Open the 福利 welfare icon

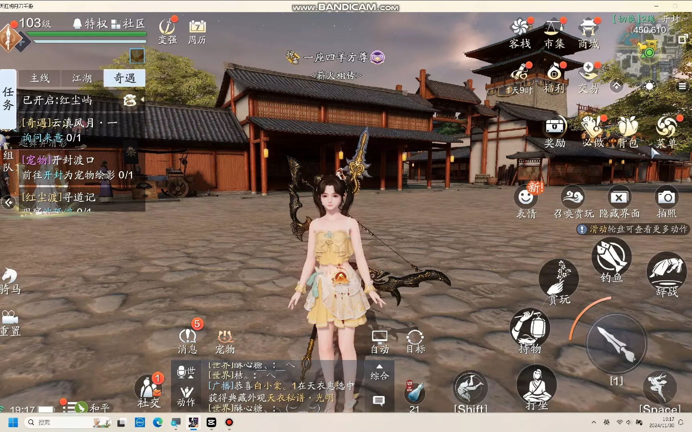coord(554,78)
